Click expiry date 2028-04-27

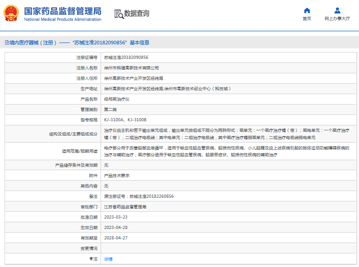116,238
